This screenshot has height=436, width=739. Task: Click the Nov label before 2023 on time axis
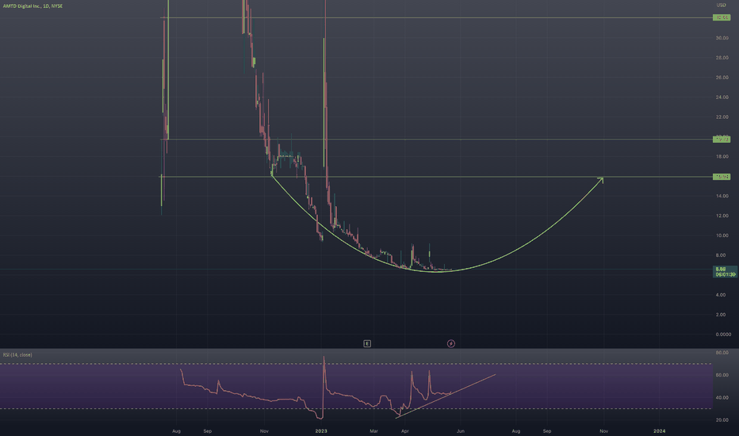coord(264,430)
